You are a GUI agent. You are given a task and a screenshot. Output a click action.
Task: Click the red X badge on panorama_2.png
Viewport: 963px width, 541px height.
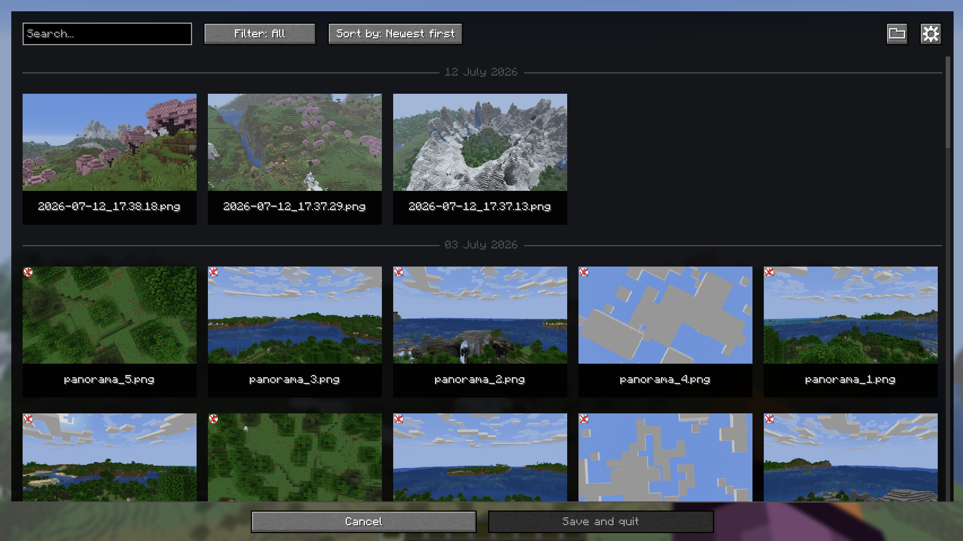tap(398, 272)
